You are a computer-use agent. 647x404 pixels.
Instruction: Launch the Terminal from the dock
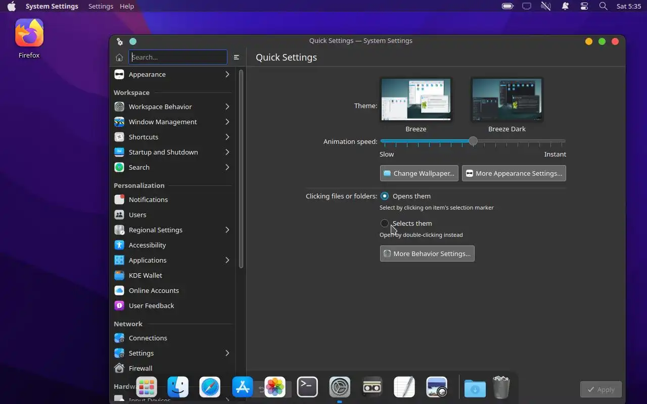click(307, 387)
